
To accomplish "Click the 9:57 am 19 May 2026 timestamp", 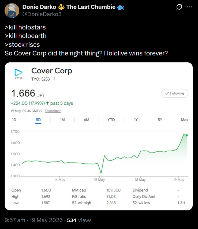I will click(x=33, y=220).
